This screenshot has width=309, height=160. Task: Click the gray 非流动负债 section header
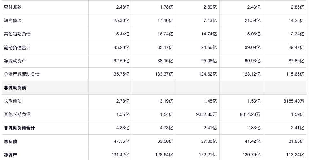click(15, 88)
